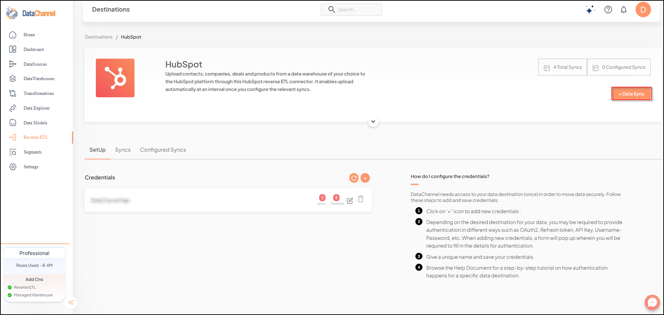This screenshot has width=664, height=315.
Task: Open Data Models section
Action: 35,123
